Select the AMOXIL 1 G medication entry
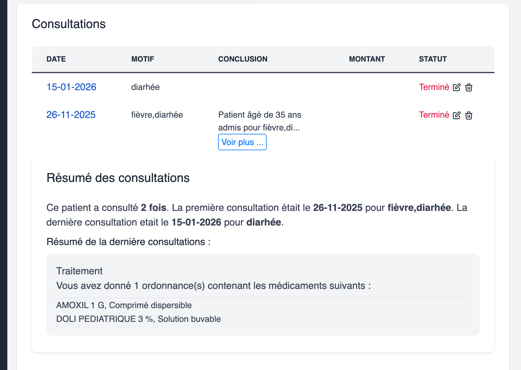The height and width of the screenshot is (370, 521). tap(123, 305)
